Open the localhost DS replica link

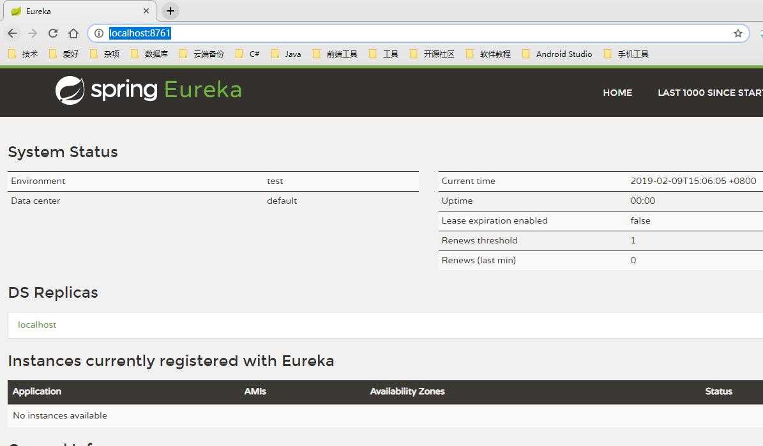37,325
